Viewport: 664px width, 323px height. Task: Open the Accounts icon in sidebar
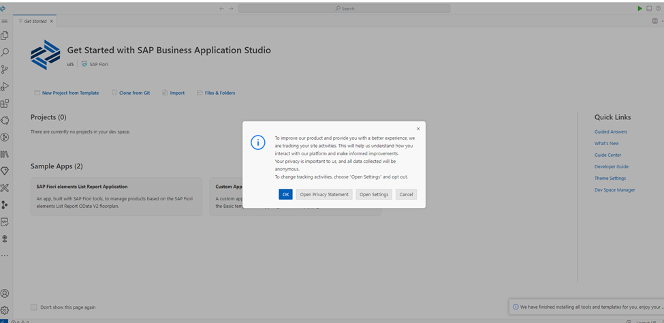pos(5,293)
